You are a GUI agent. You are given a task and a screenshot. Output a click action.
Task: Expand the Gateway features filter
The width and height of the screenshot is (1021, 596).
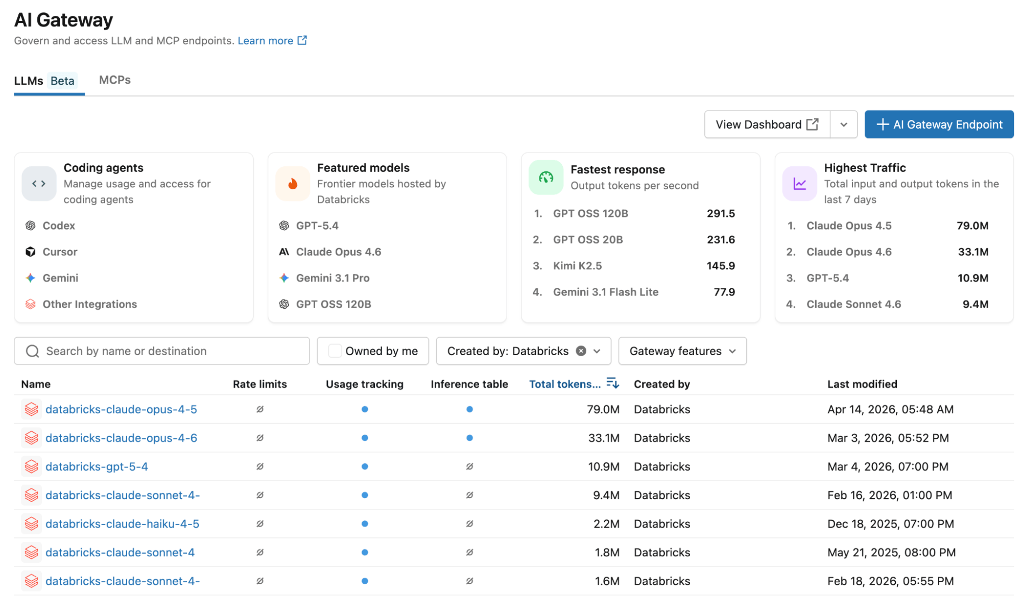click(x=682, y=351)
